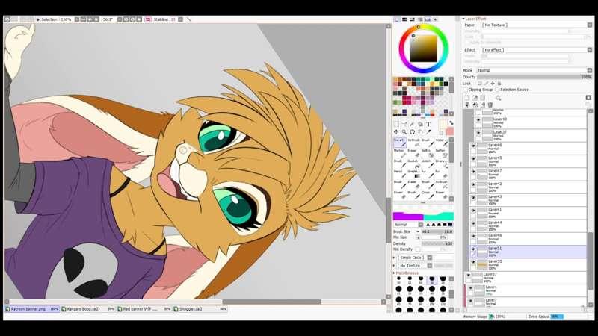Switch to Snuggles.sai2 document tab
Image resolution: width=598 pixels, height=336 pixels.
click(x=200, y=309)
